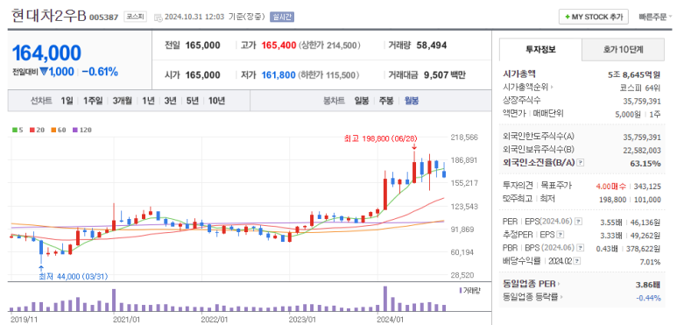
Task: Select the 10년 line chart period
Action: 216,101
